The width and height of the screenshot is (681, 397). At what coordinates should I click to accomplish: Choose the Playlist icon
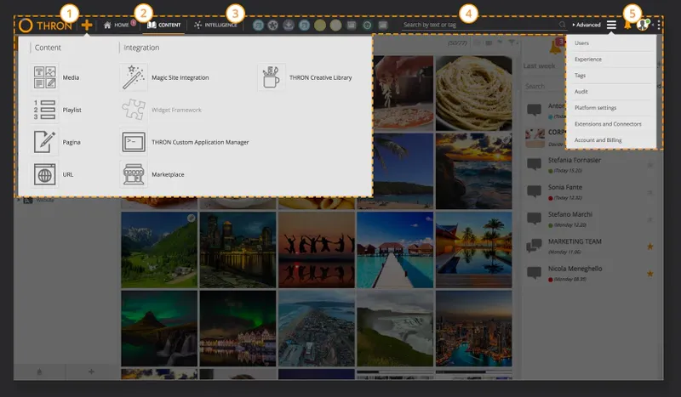point(45,110)
